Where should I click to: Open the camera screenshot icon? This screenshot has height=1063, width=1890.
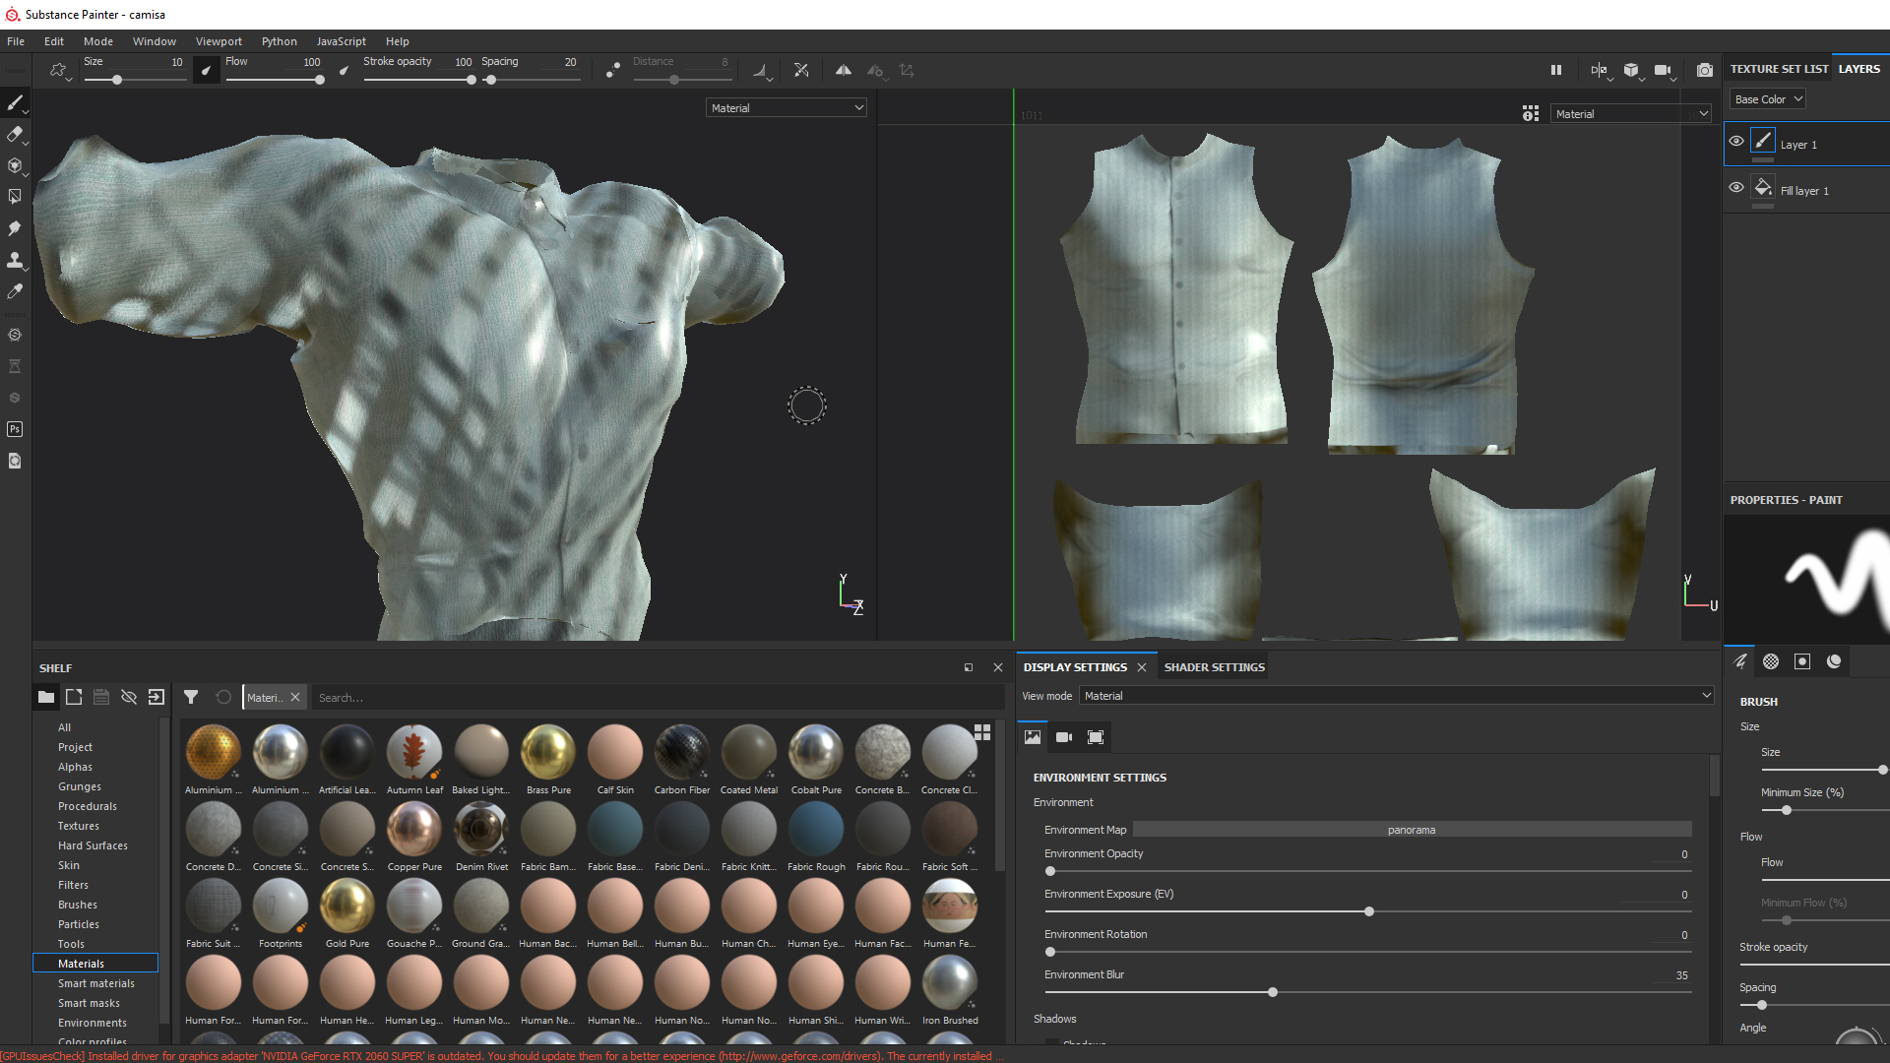point(1705,70)
